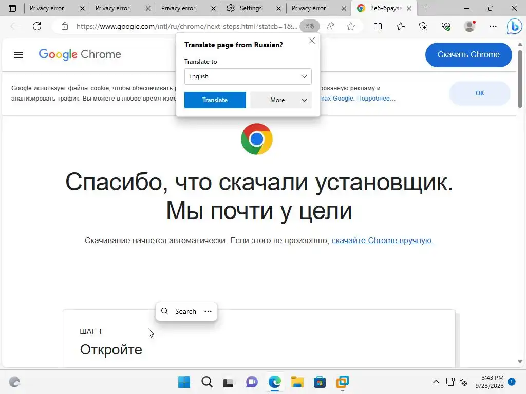Open clock and date notification area
This screenshot has width=526, height=394.
[490, 382]
